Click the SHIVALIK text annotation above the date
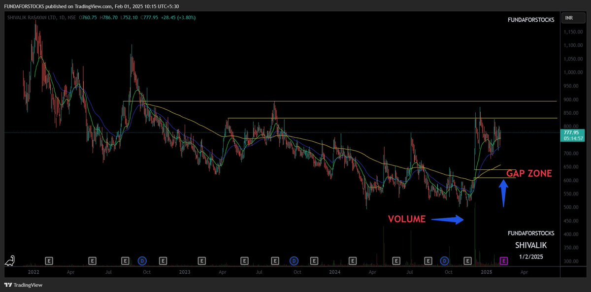This screenshot has height=292, width=591. pos(531,245)
